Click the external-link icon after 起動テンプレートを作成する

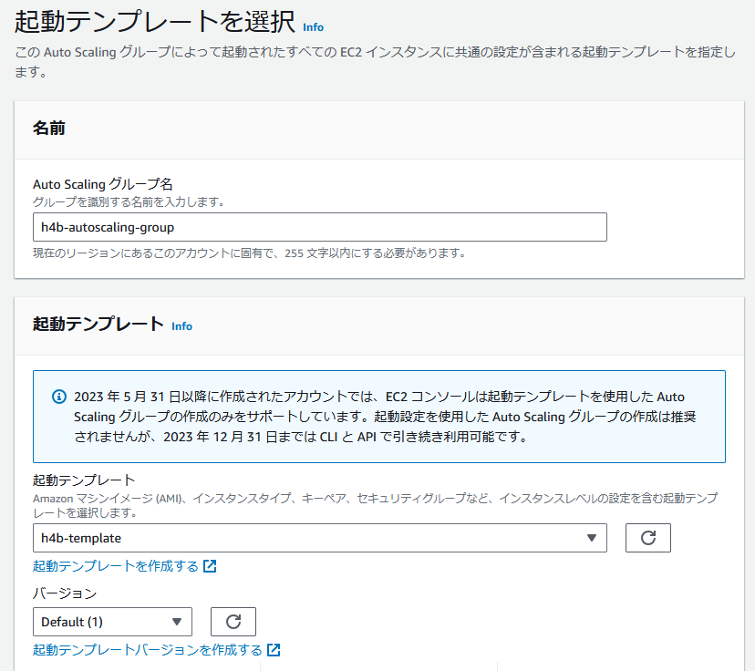210,566
